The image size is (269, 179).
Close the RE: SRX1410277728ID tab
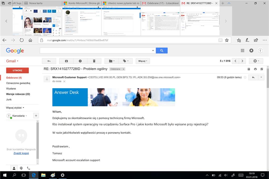216,3
